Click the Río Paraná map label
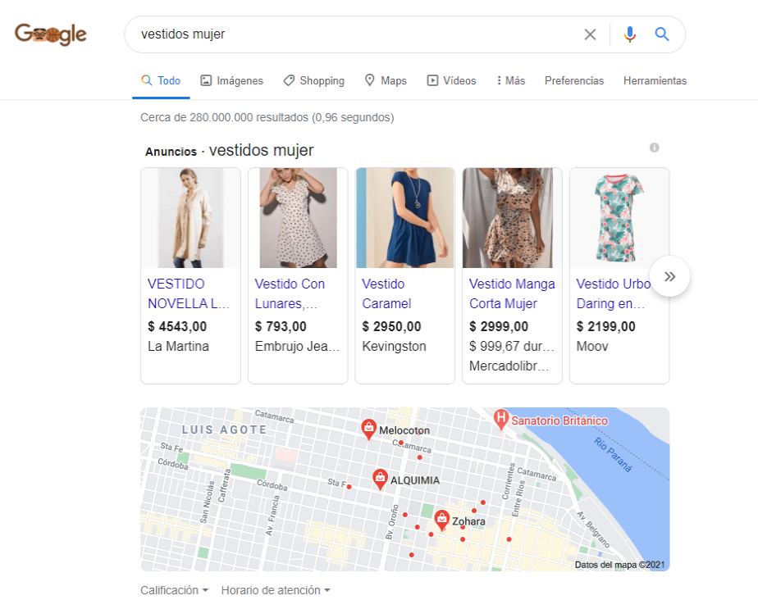Viewport: 758px width, 600px height. 613,455
